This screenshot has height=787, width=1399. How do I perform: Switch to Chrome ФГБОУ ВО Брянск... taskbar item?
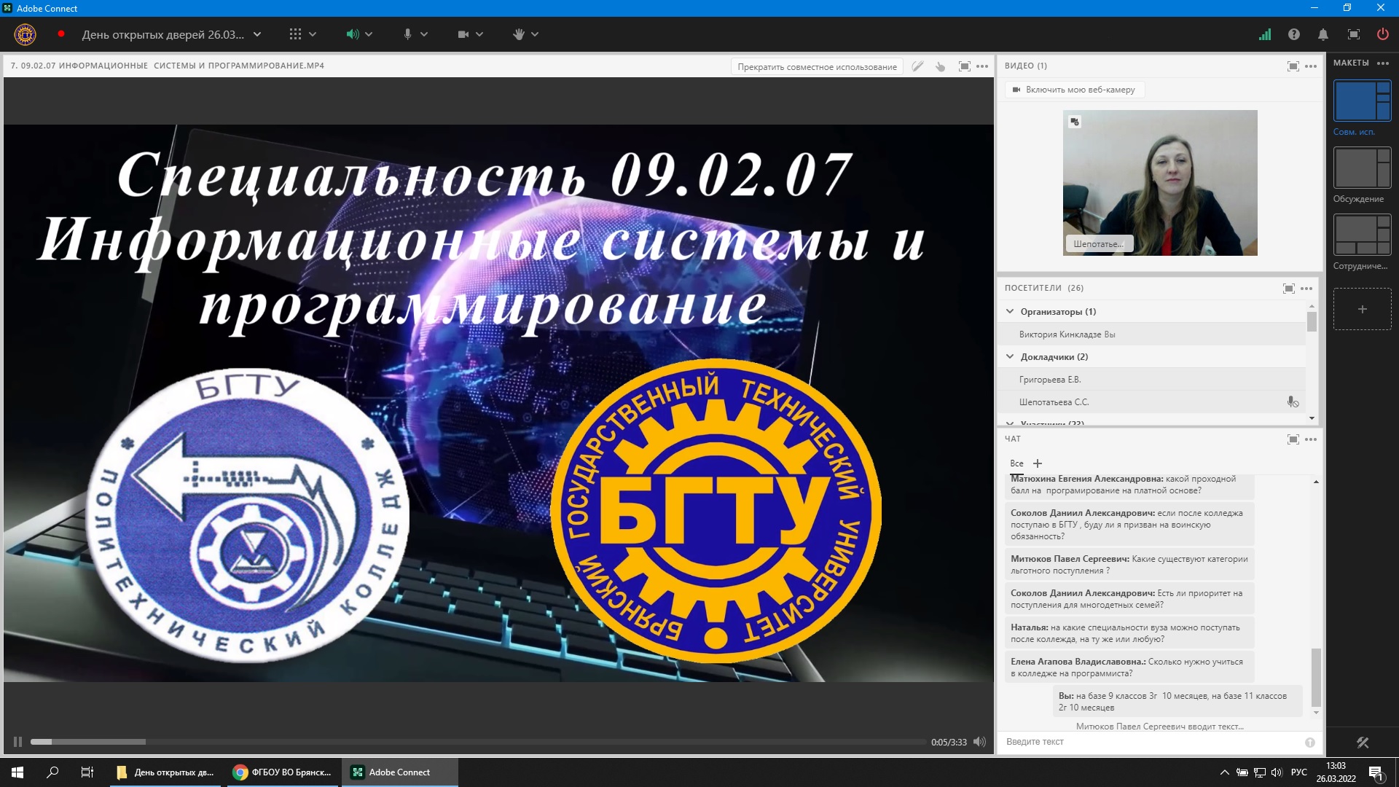point(283,772)
